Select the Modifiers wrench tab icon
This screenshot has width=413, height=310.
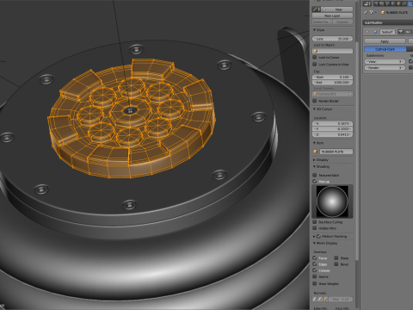[x=410, y=3]
